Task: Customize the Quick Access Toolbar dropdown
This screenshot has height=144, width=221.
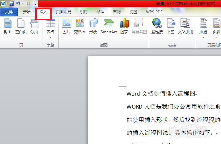Action: point(35,4)
